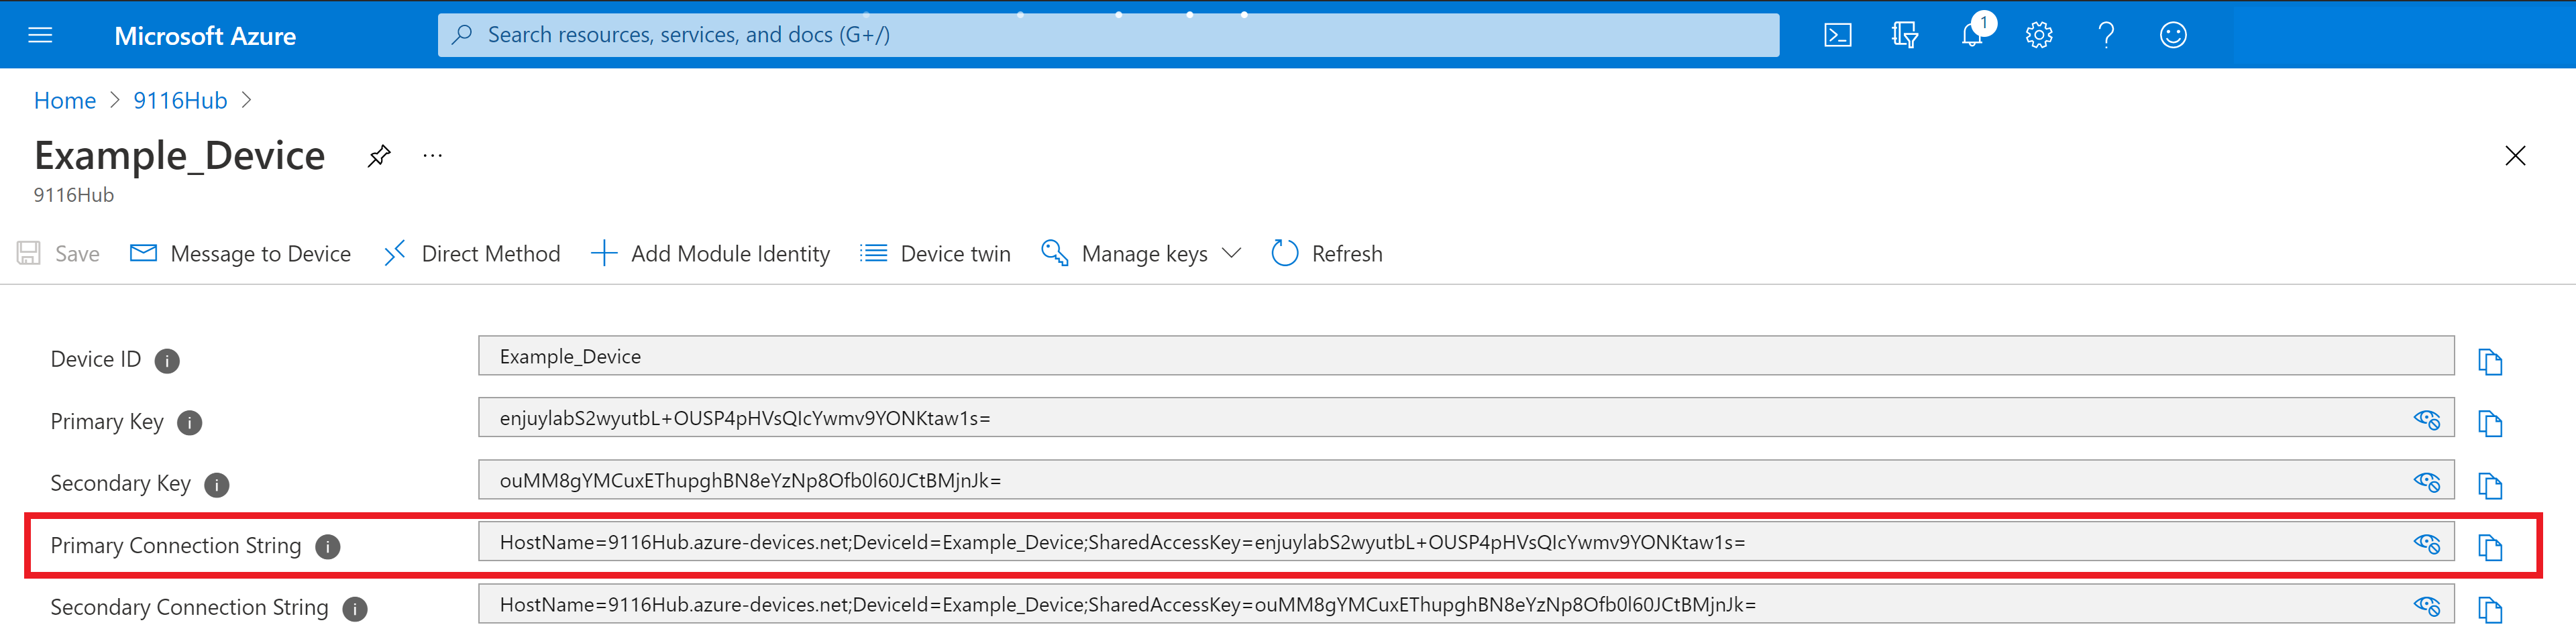The width and height of the screenshot is (2576, 643).
Task: Open the ellipsis menu next to Example_Device
Action: pos(432,155)
